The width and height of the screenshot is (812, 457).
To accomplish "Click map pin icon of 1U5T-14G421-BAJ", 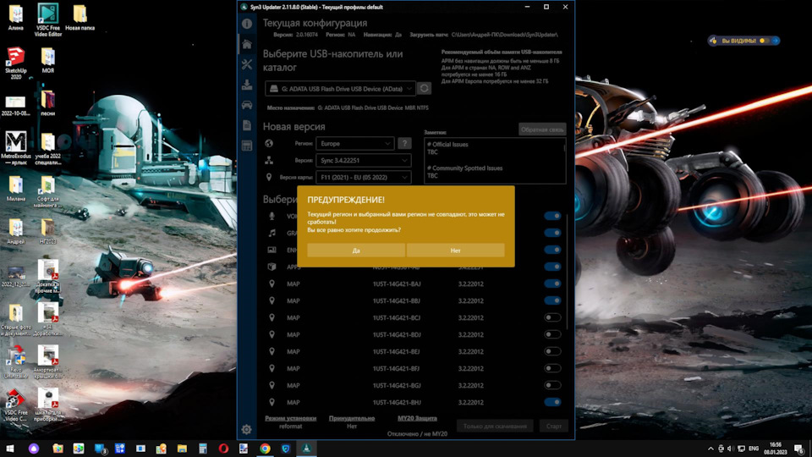I will tap(272, 284).
